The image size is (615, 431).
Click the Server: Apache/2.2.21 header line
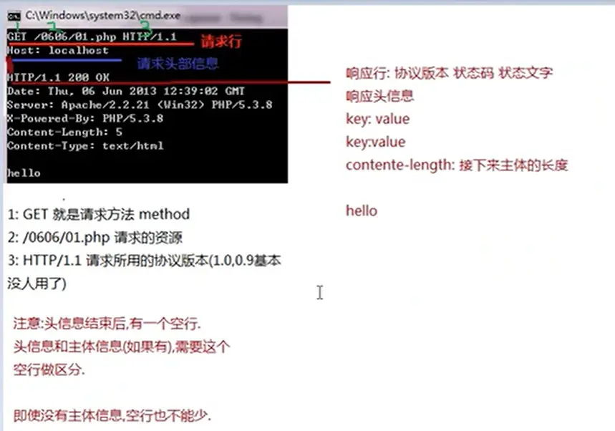[x=140, y=105]
